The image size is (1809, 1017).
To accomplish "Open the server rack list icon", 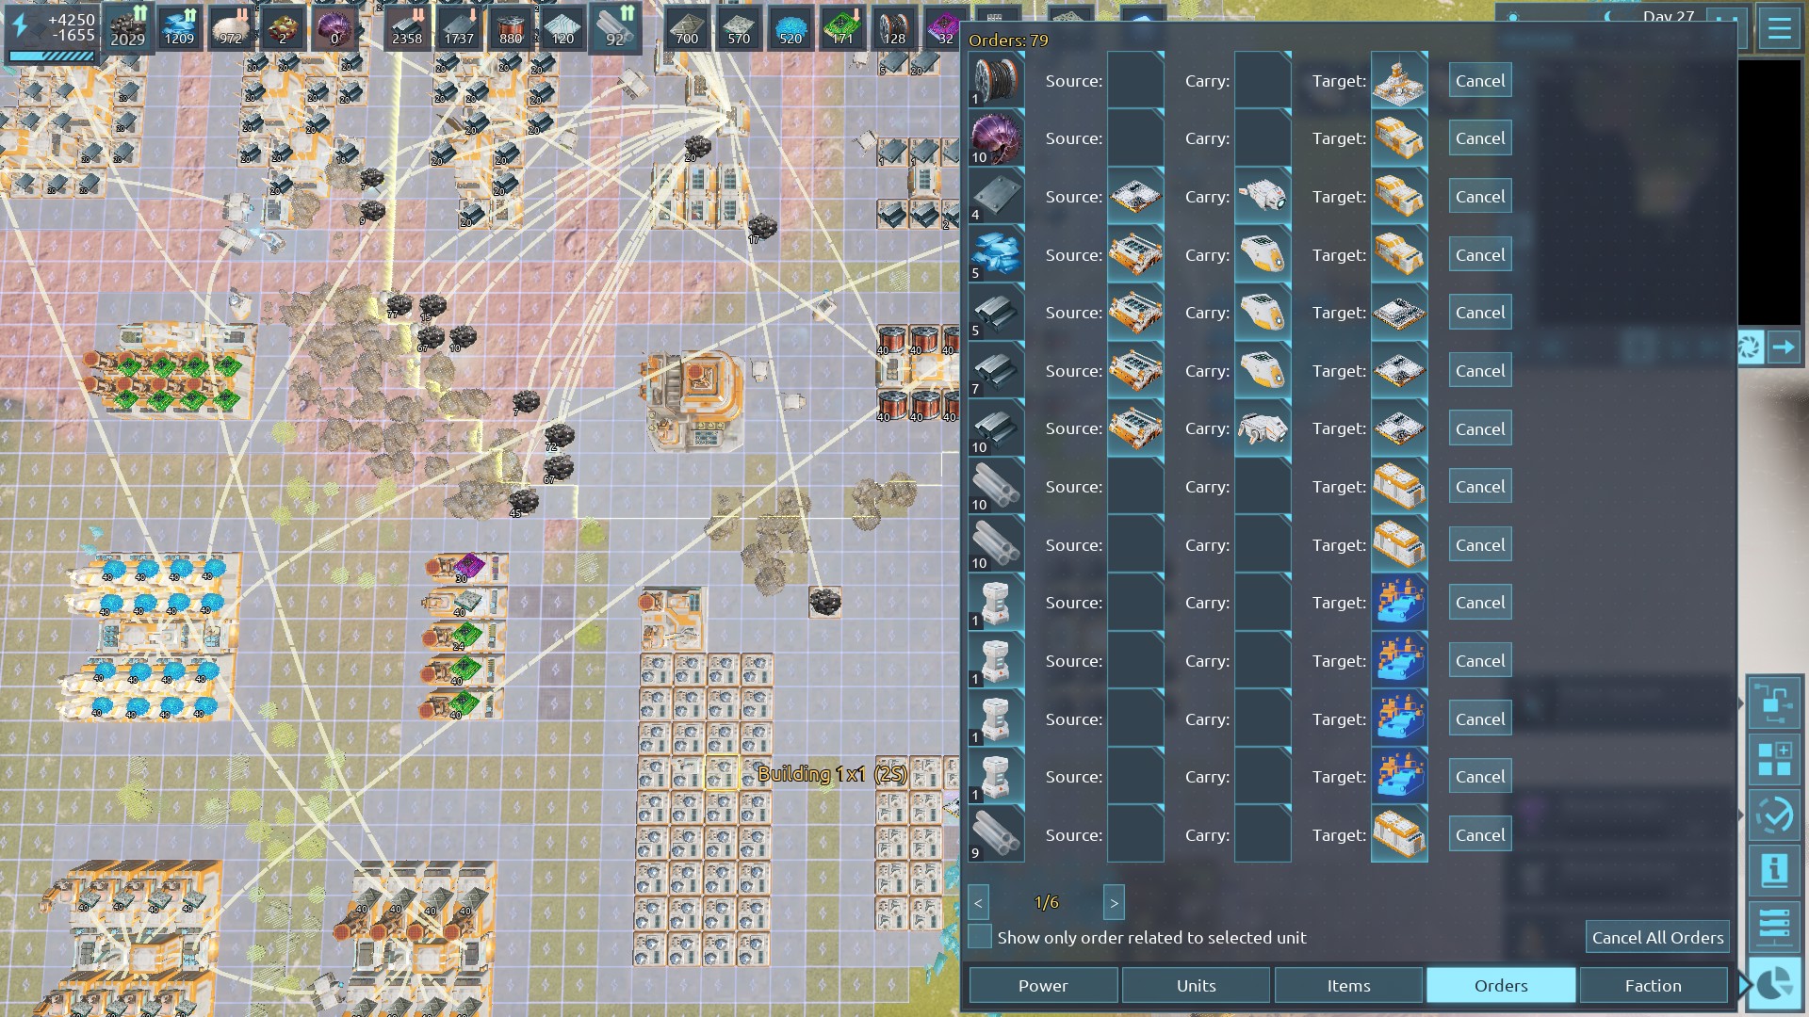I will 1774,926.
